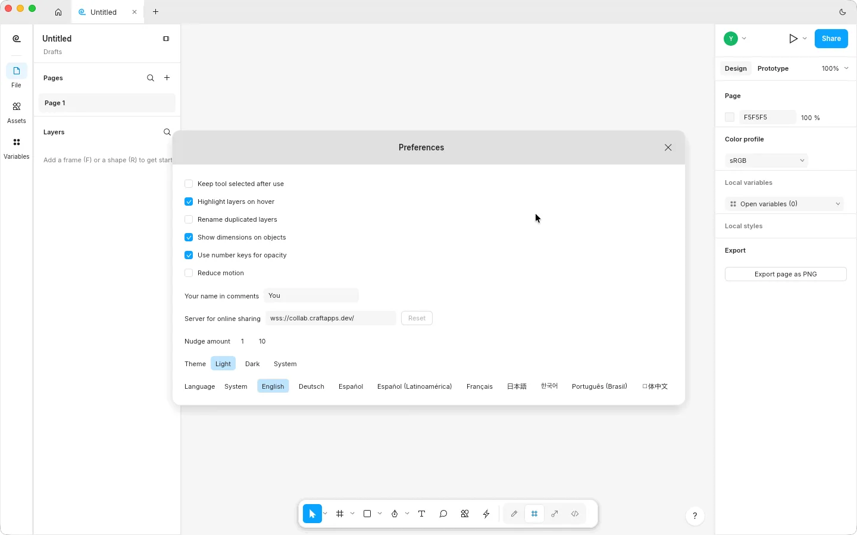Viewport: 857px width, 535px height.
Task: Select the Comment tool
Action: [443, 514]
